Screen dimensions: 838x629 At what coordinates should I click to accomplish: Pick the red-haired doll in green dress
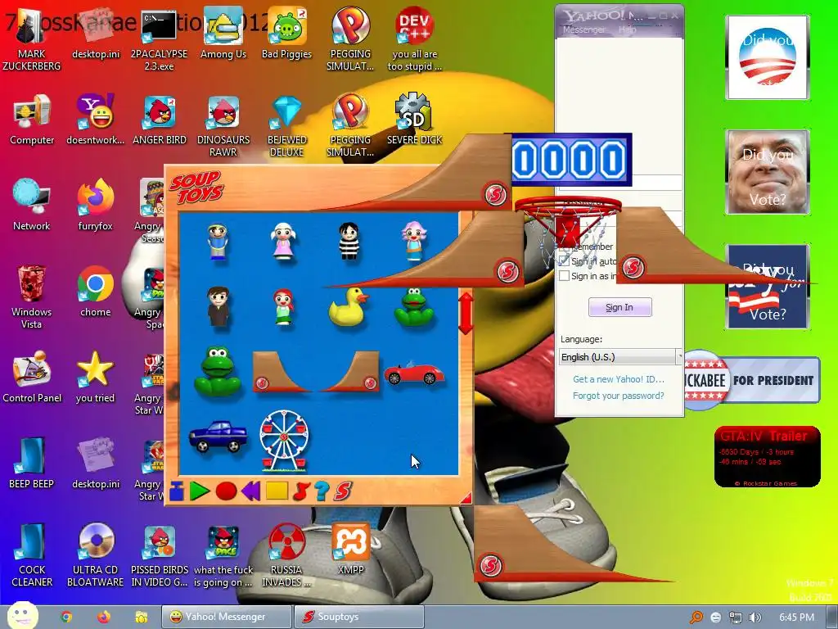pyautogui.click(x=283, y=307)
